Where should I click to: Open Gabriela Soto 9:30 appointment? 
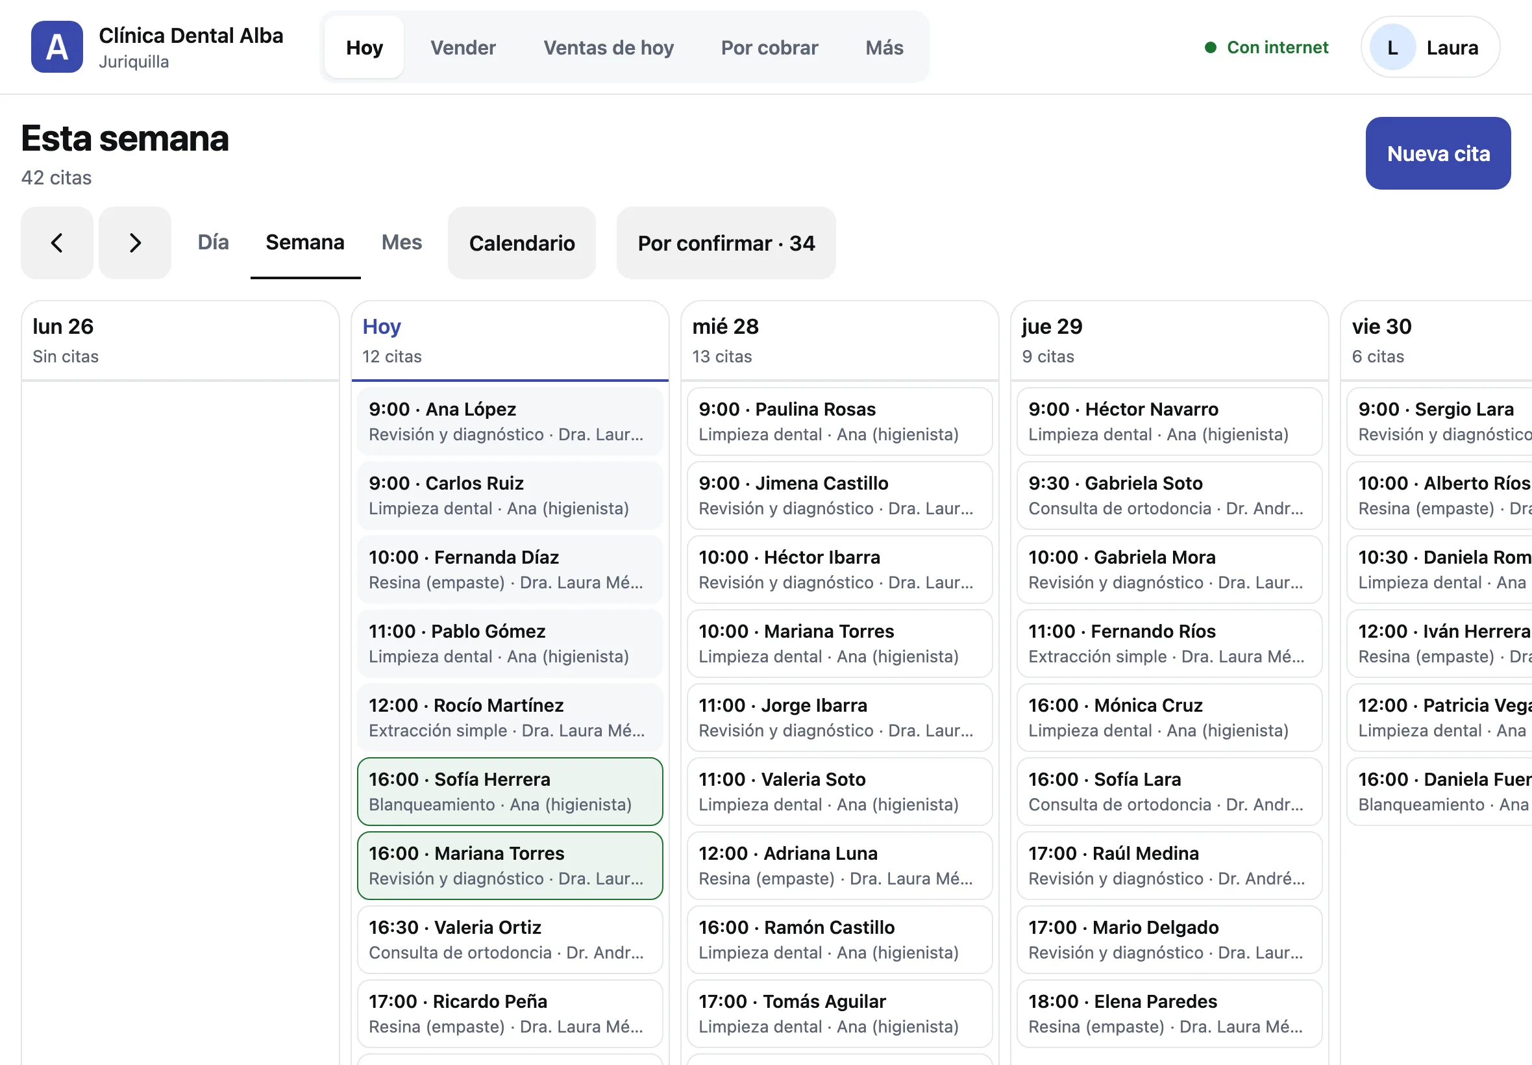1169,495
